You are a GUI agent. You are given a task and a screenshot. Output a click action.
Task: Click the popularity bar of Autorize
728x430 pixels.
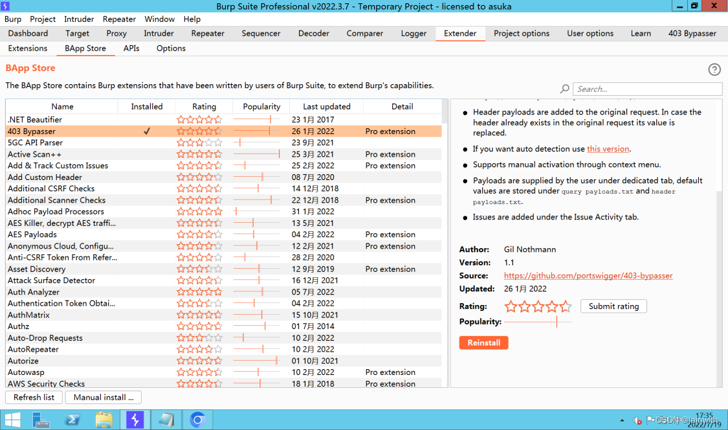point(256,361)
